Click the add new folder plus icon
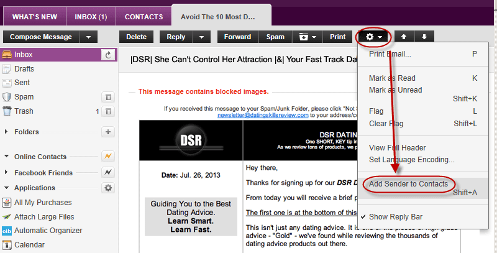Screen dimensions: 497x253 (108, 132)
